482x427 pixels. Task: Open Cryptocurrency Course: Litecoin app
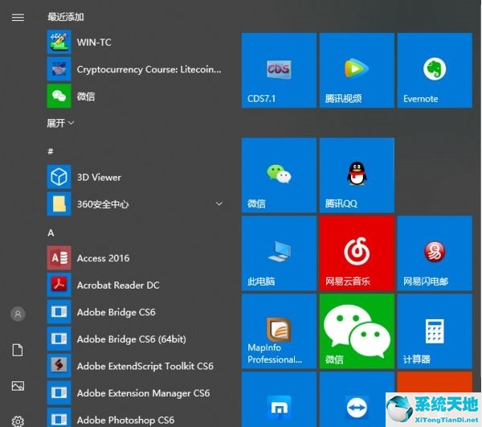click(135, 69)
